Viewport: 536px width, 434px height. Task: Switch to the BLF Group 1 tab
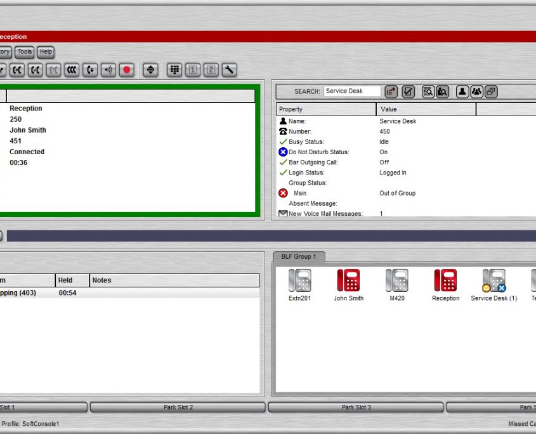299,257
